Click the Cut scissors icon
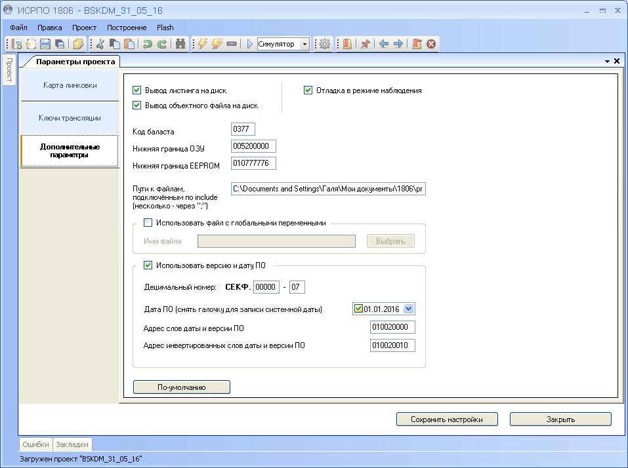The height and width of the screenshot is (468, 628). pos(100,44)
